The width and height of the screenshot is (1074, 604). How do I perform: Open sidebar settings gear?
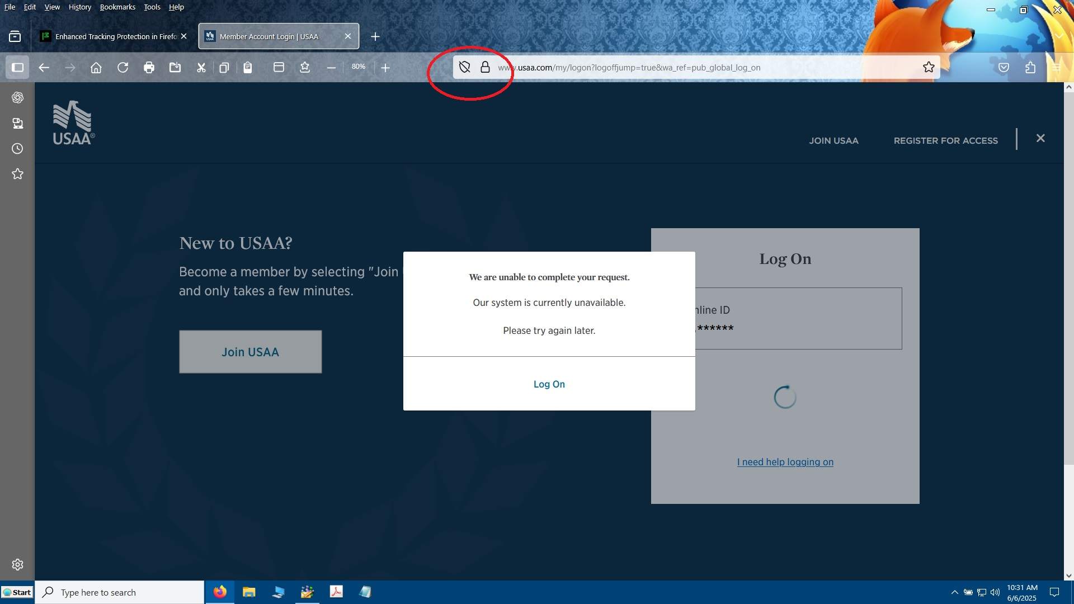pyautogui.click(x=17, y=564)
